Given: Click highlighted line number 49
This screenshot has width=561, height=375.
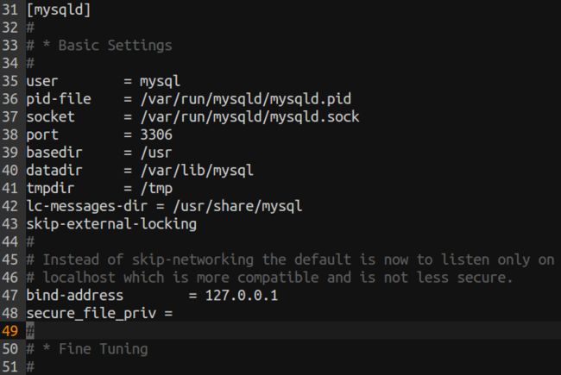Looking at the screenshot, I should click(x=10, y=331).
